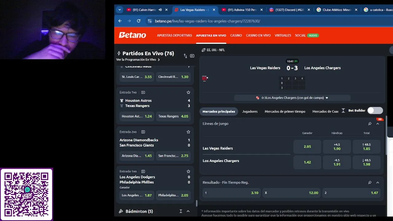Toggle the Bet Builder switch
Screen dimensions: 393x221
375,110
